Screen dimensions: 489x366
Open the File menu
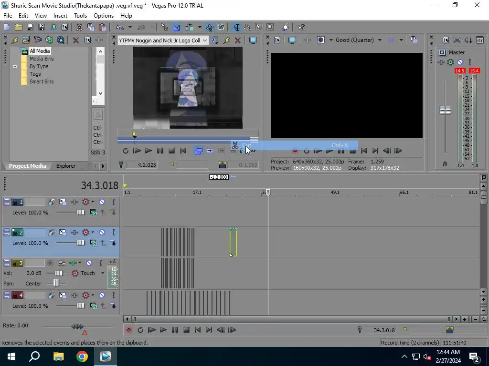8,16
